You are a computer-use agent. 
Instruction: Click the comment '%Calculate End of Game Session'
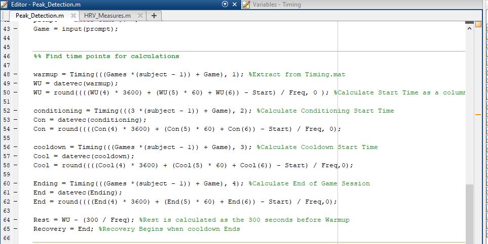tap(309, 183)
